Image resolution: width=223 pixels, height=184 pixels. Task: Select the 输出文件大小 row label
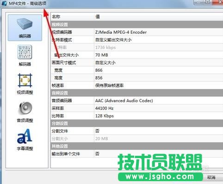click(x=66, y=55)
